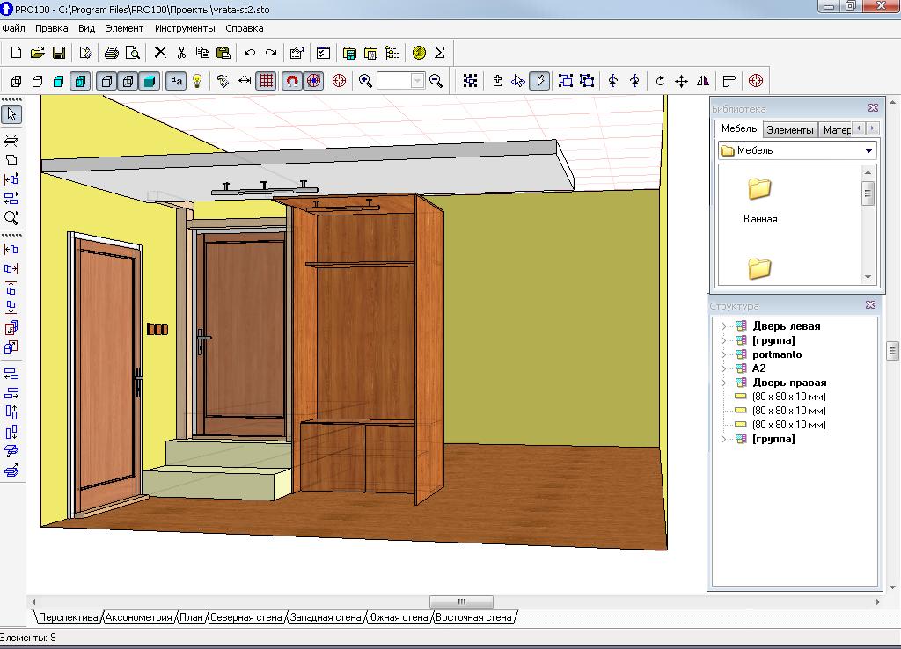Expand the Дверь левая tree node
The width and height of the screenshot is (901, 649).
point(724,326)
